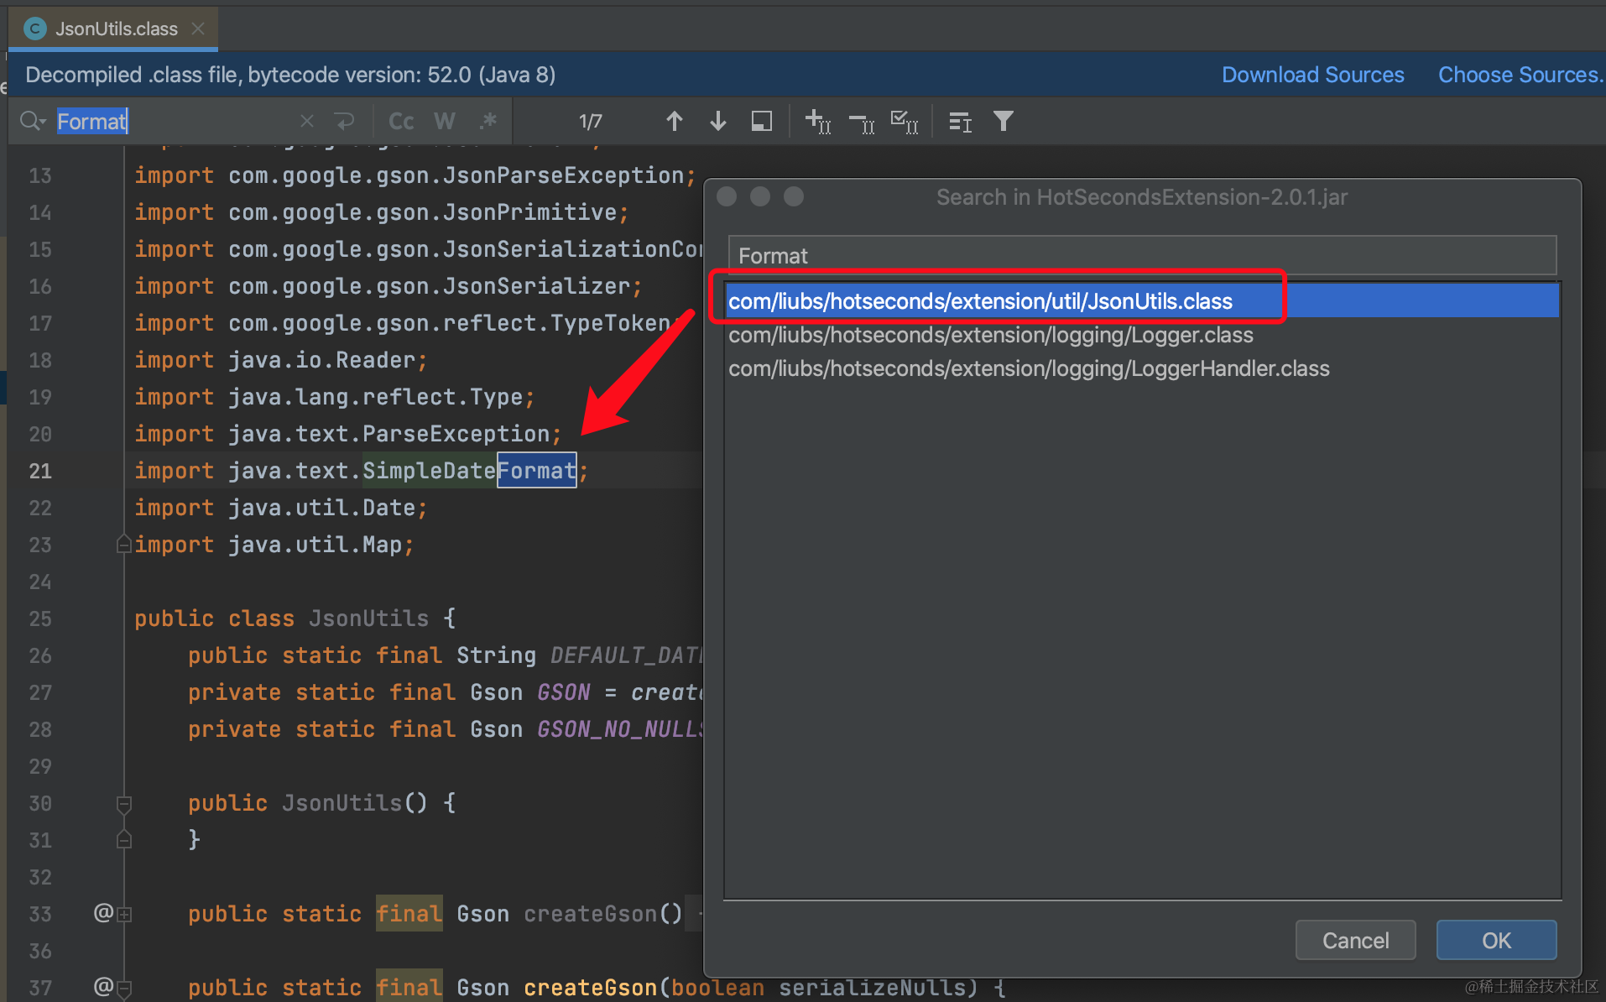Click the JsonParseException import on line 13
The height and width of the screenshot is (1002, 1606).
tap(415, 175)
